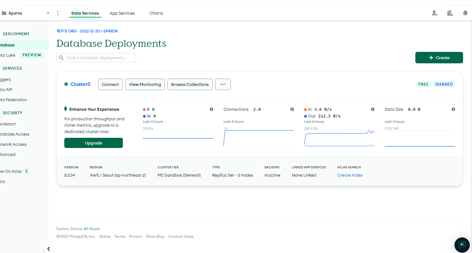Screen dimensions: 472x253
Task: Click the Replica Set - 3 nodes text
Action: point(233,175)
